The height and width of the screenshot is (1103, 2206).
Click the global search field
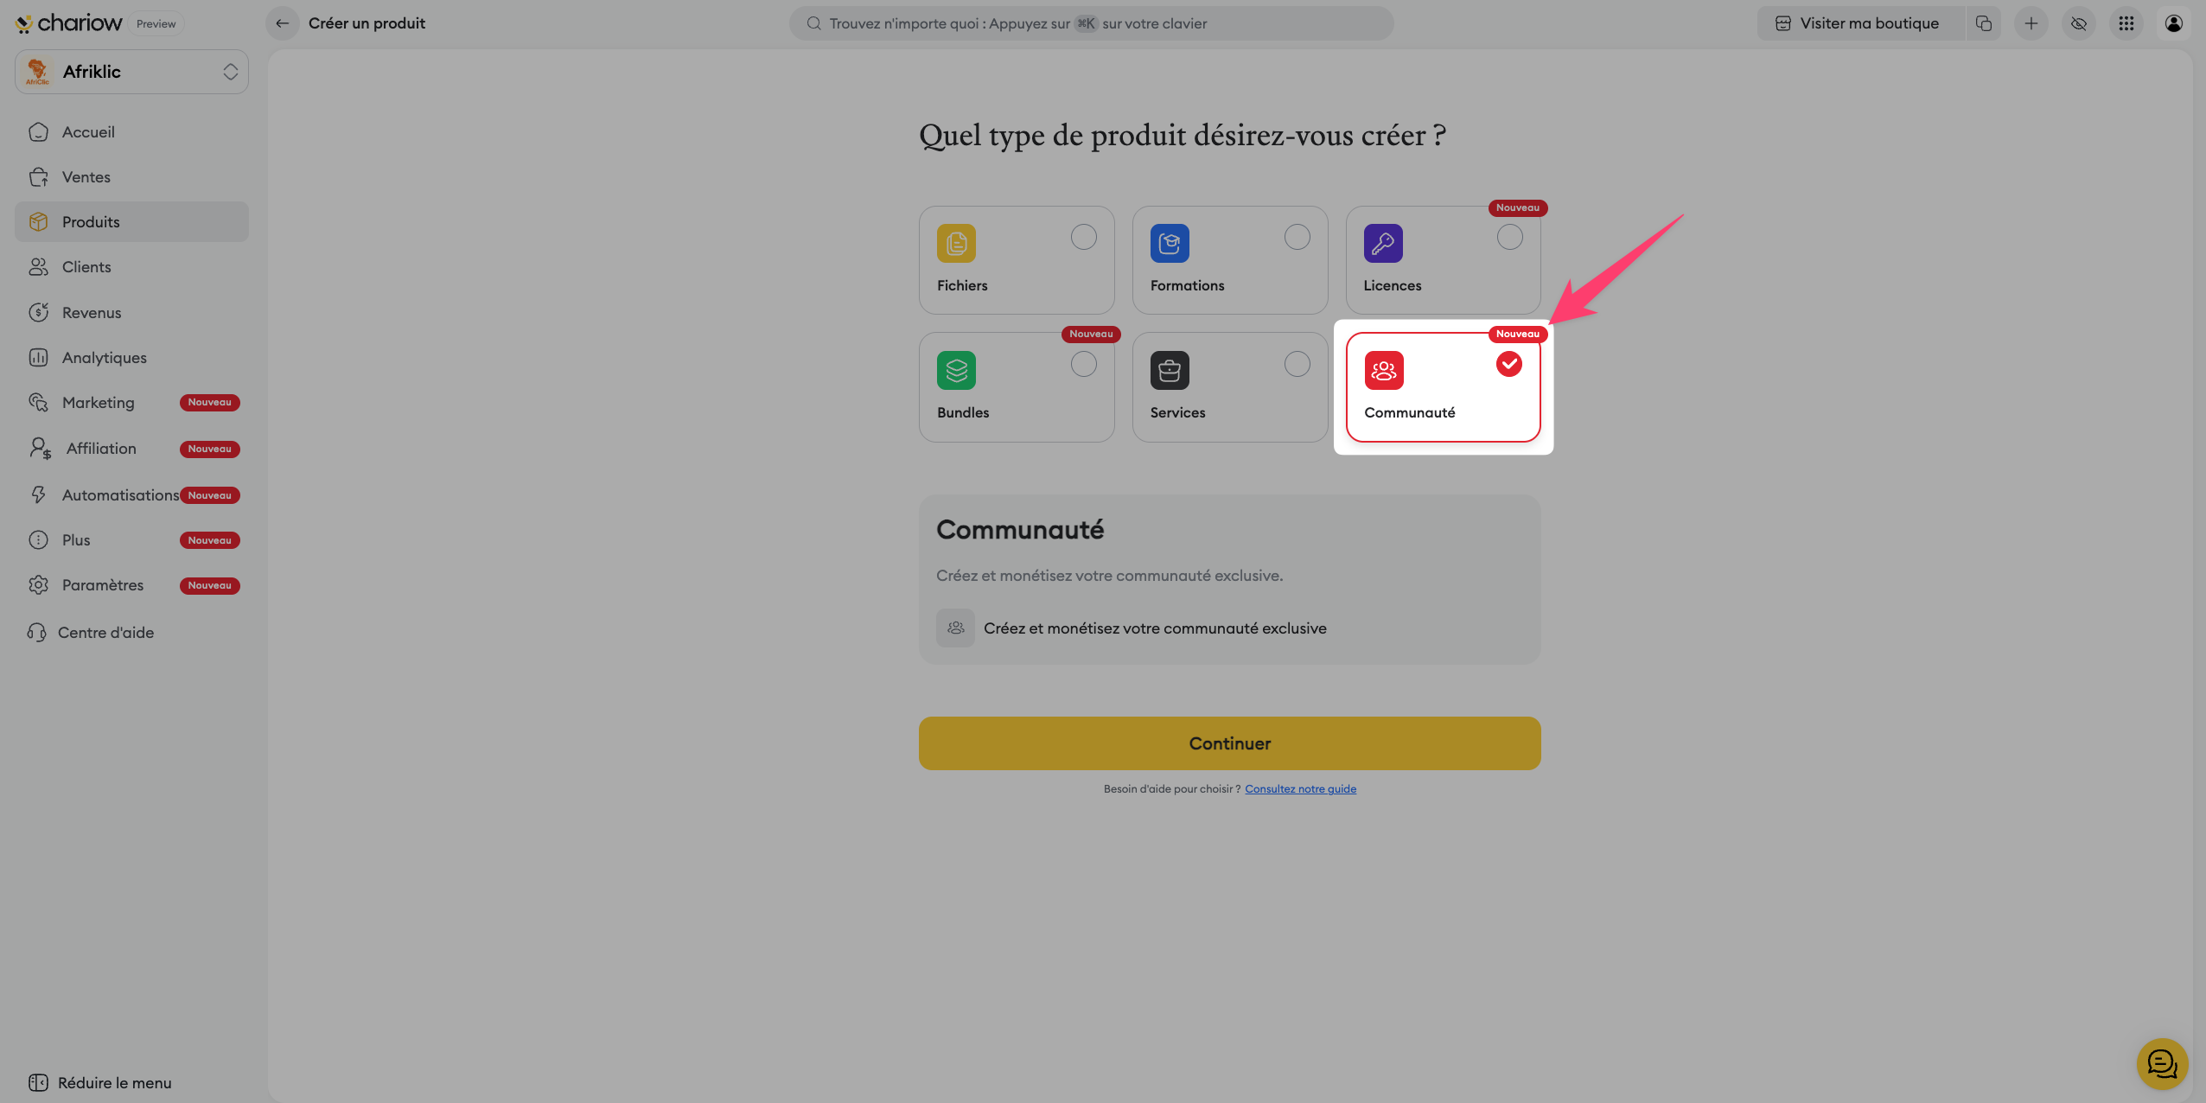point(1091,23)
